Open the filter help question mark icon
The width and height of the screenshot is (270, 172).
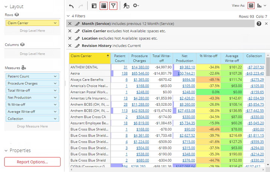pos(259,24)
